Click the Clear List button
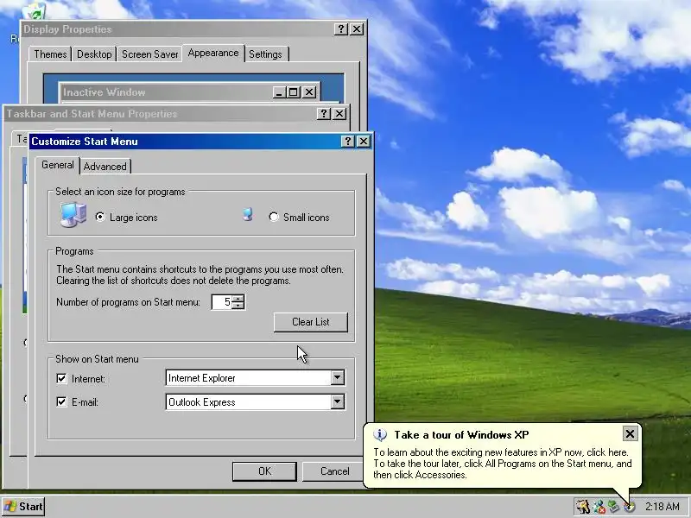Screen dimensions: 691x518 pos(311,322)
